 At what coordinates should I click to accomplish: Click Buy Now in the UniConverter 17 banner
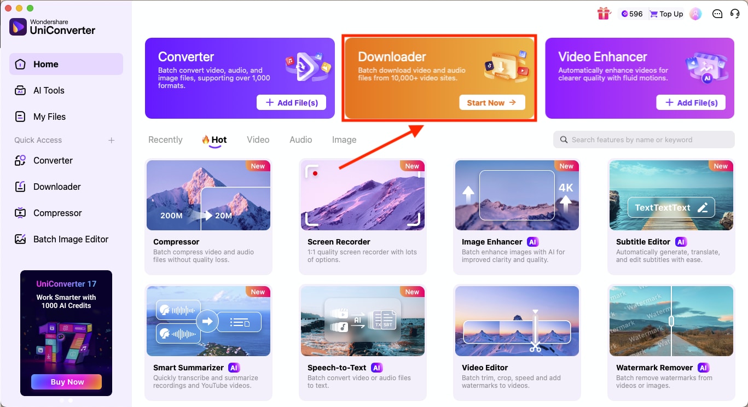coord(66,382)
